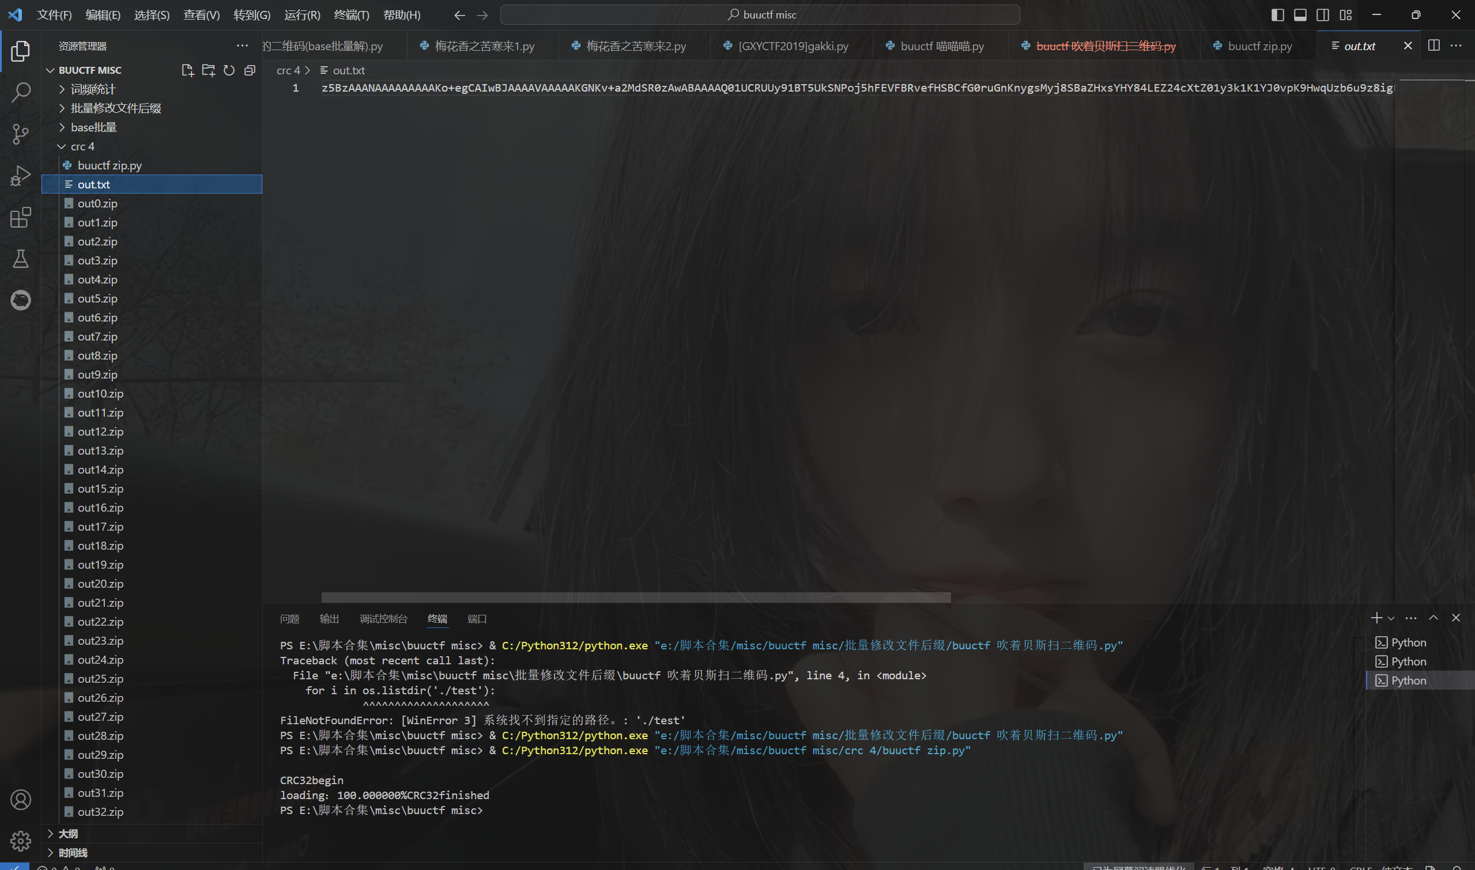The width and height of the screenshot is (1475, 870).
Task: Toggle bottom panel visibility
Action: [1300, 15]
